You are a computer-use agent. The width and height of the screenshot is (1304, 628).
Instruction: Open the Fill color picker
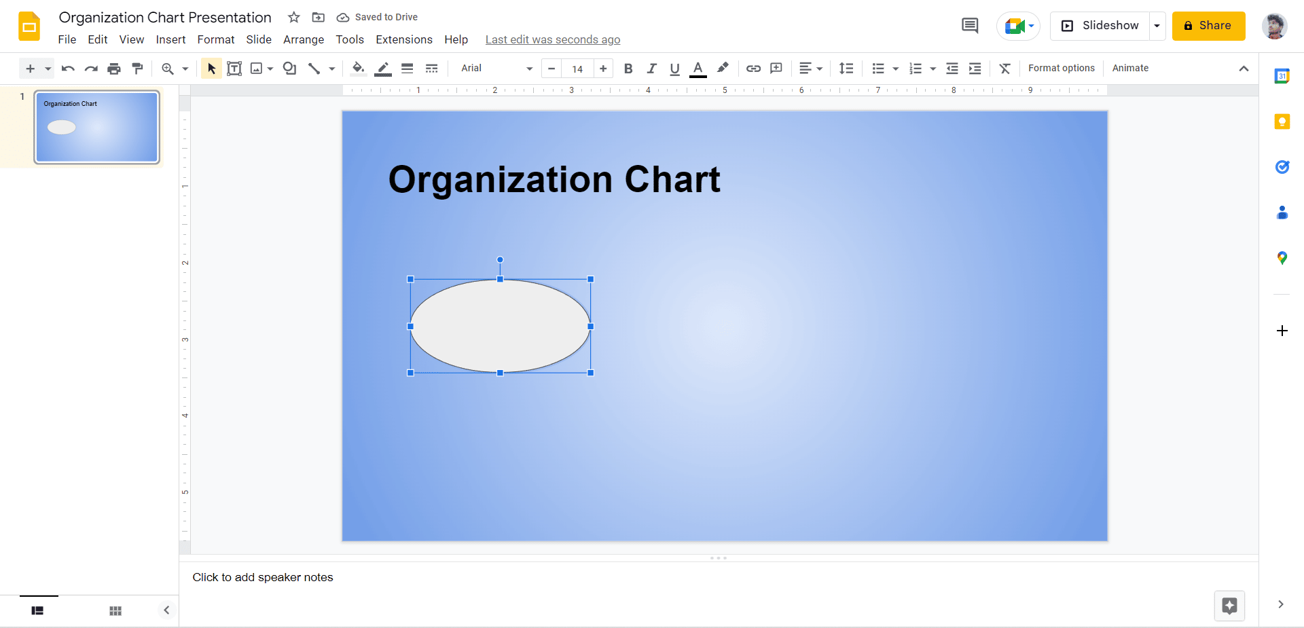[x=358, y=68]
